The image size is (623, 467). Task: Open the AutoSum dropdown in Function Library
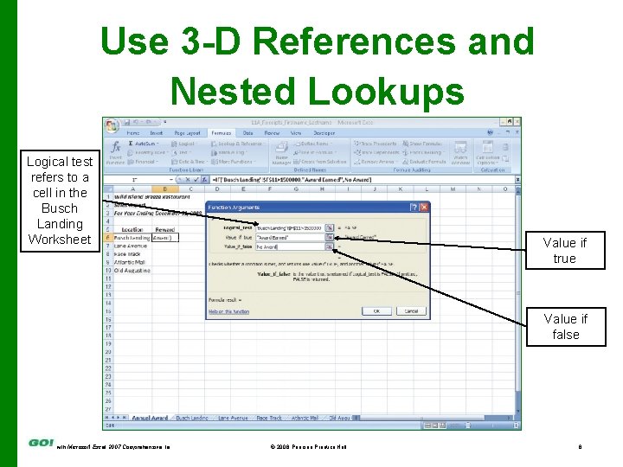point(144,144)
